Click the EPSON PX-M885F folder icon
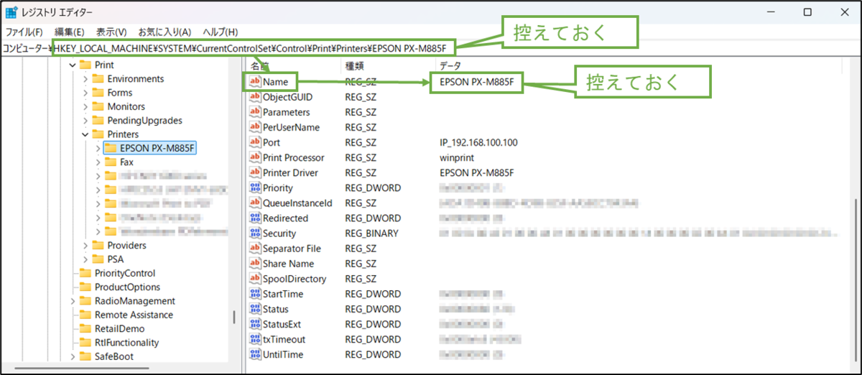The width and height of the screenshot is (862, 375). (x=110, y=148)
